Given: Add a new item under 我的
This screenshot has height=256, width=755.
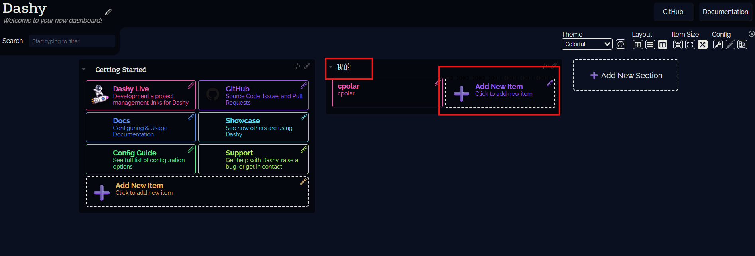Looking at the screenshot, I should point(500,93).
